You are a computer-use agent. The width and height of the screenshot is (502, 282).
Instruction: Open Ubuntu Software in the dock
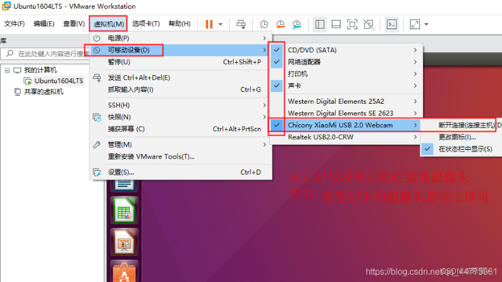point(124,271)
